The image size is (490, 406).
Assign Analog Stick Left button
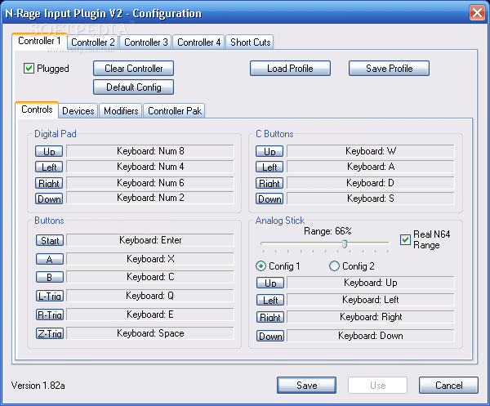(270, 300)
